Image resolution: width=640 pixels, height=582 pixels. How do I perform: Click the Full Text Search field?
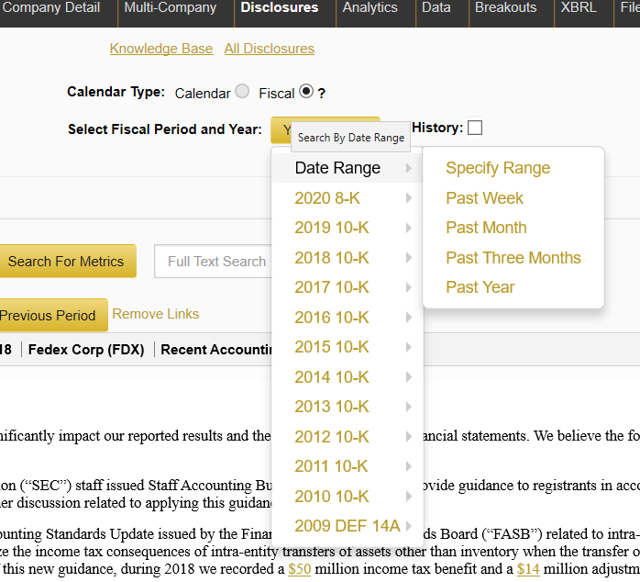coord(215,262)
